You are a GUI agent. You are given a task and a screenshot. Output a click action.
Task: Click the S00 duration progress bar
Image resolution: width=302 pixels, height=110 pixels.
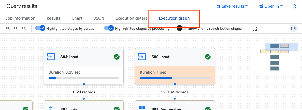(175, 78)
